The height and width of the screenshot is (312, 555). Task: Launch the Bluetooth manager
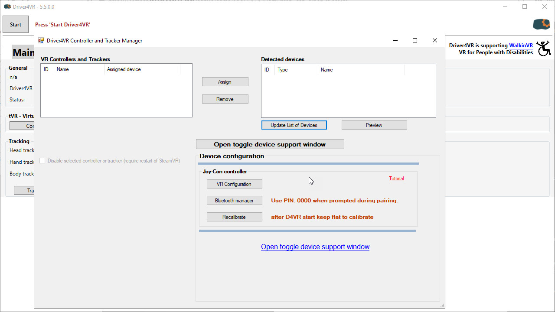234,200
